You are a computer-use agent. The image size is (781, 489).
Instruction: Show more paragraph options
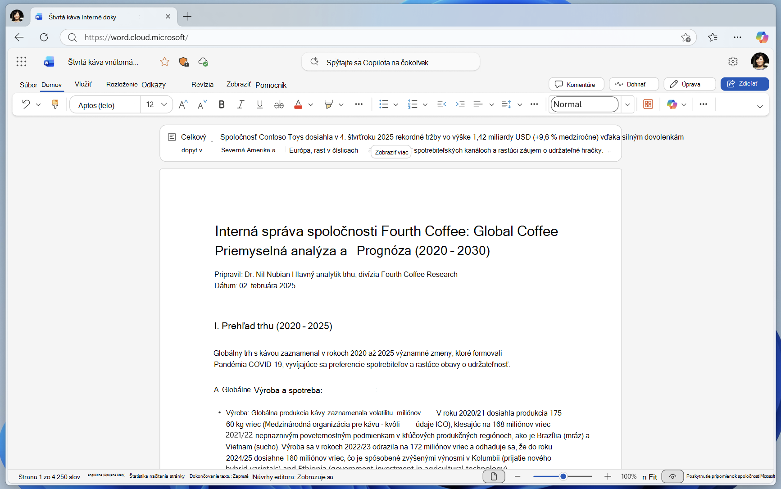[x=534, y=104]
